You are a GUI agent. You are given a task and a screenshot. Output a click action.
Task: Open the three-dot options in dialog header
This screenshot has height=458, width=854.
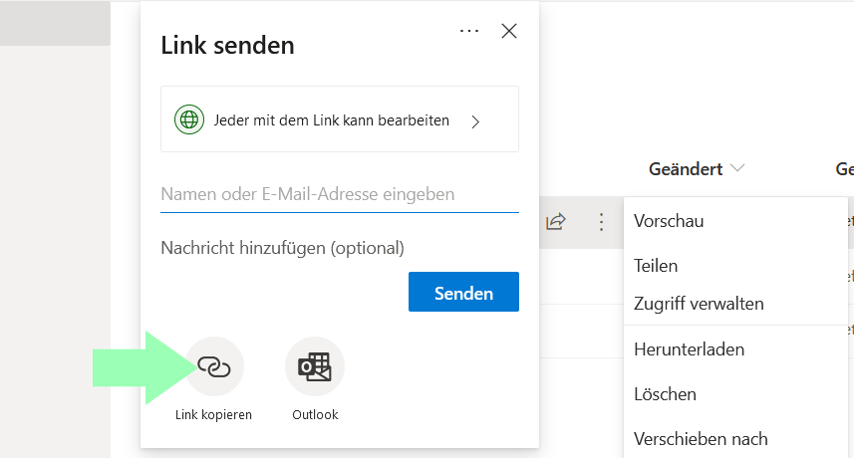click(x=469, y=31)
